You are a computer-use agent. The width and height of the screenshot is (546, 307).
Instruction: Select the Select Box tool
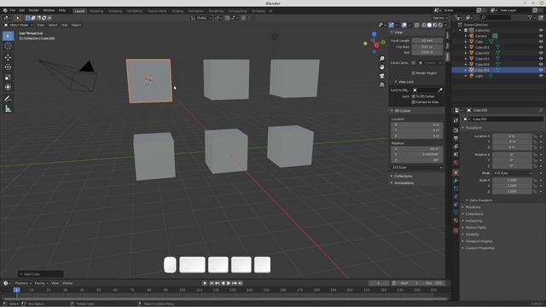pyautogui.click(x=8, y=36)
